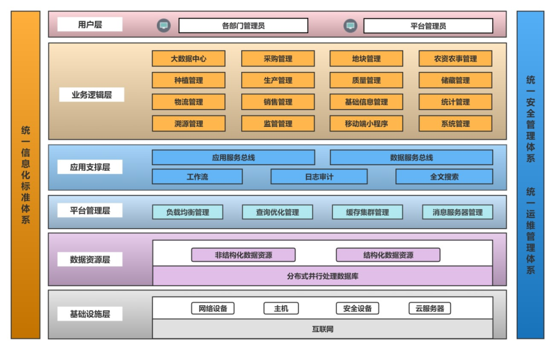This screenshot has width=555, height=350.
Task: Select the 负载均衡管理 box
Action: (x=188, y=212)
